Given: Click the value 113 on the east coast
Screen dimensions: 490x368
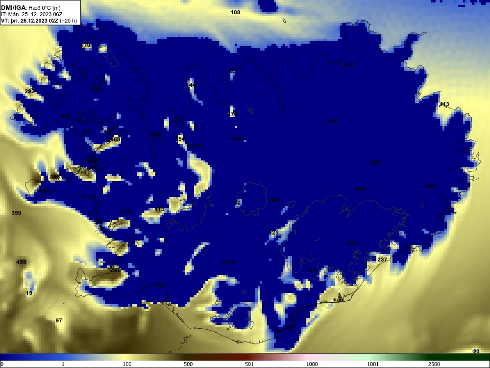Looking at the screenshot, I should [444, 104].
